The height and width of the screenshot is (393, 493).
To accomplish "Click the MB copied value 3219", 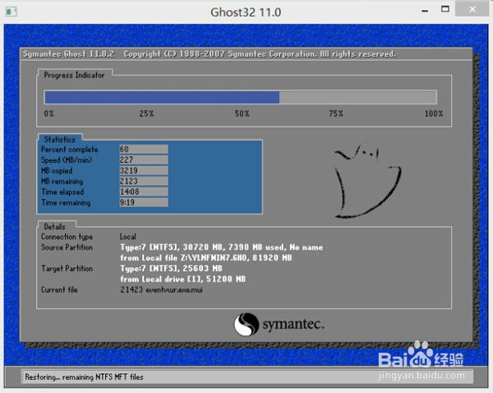I will tap(143, 170).
